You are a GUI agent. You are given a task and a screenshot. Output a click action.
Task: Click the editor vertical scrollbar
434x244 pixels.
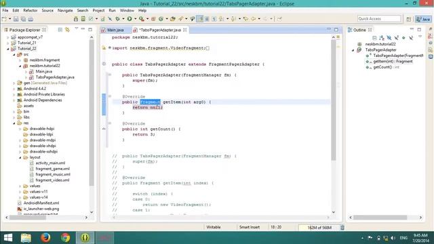coord(334,100)
